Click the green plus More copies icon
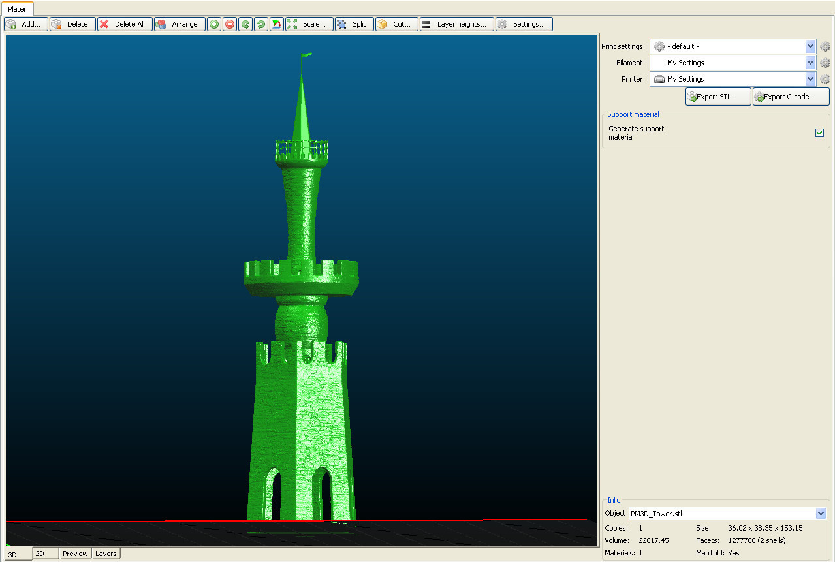This screenshot has height=562, width=835. pyautogui.click(x=214, y=24)
